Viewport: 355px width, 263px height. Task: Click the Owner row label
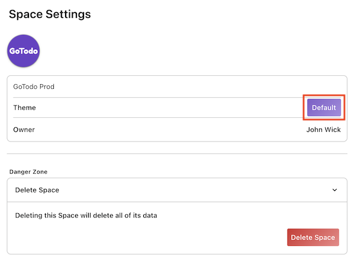click(x=24, y=130)
